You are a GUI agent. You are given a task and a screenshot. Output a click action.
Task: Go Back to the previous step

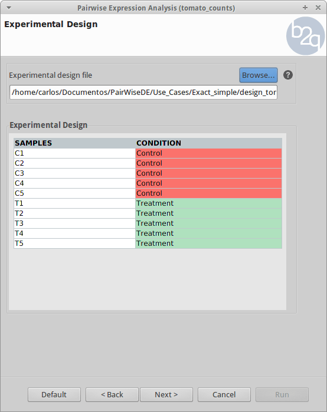point(112,394)
